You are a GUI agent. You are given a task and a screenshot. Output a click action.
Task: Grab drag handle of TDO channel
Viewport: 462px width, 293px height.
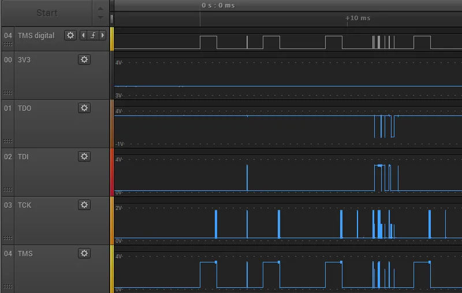tap(8, 141)
